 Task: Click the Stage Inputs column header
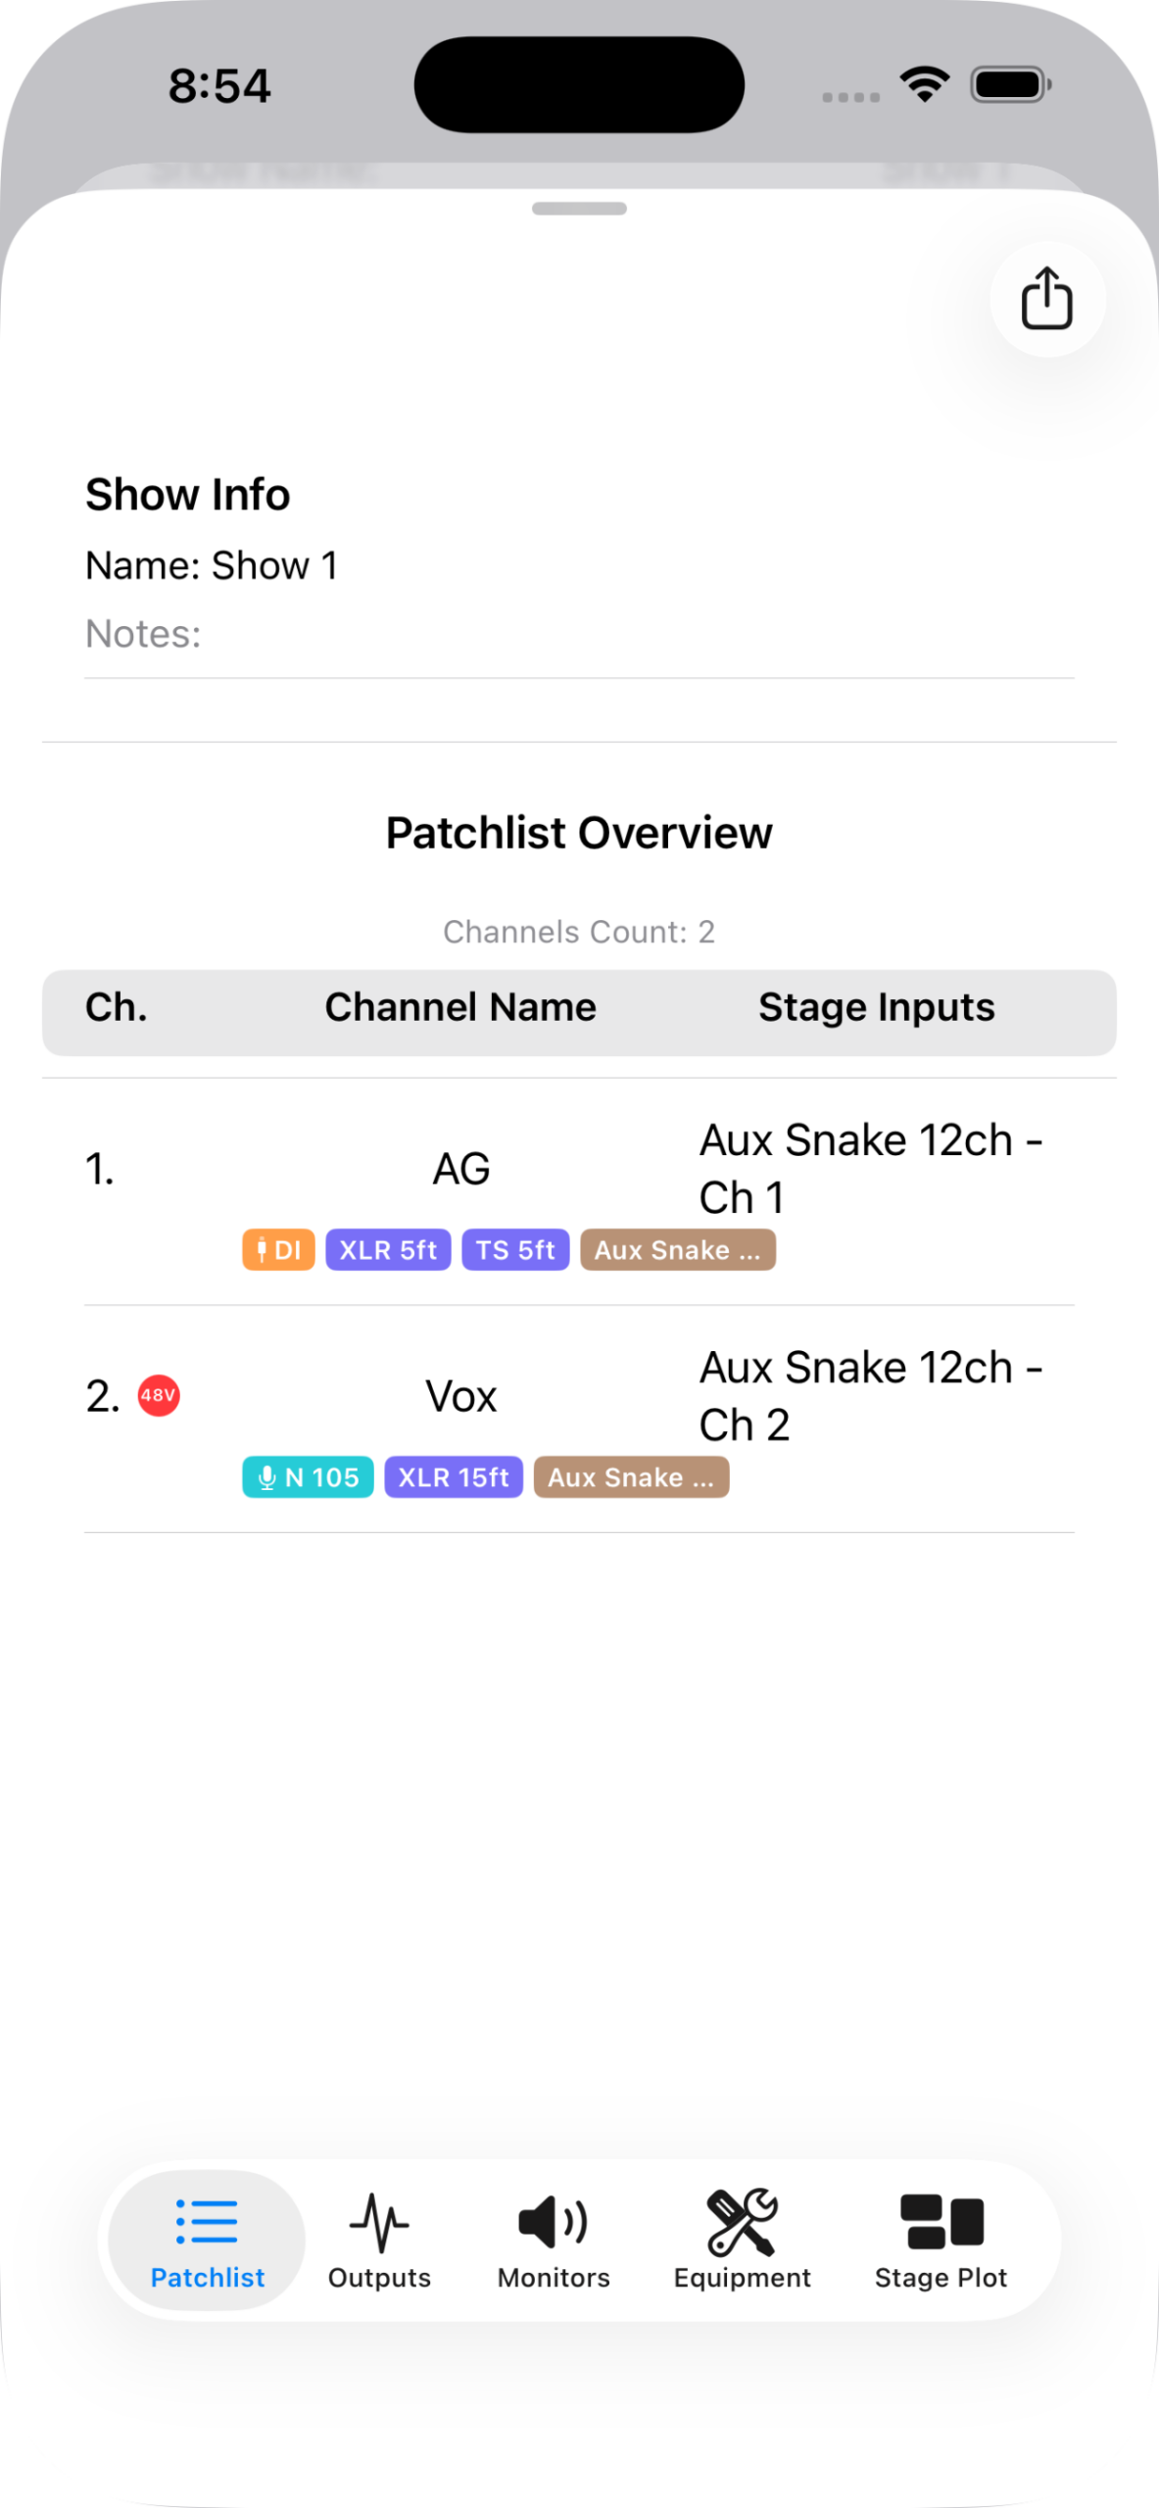point(876,1007)
